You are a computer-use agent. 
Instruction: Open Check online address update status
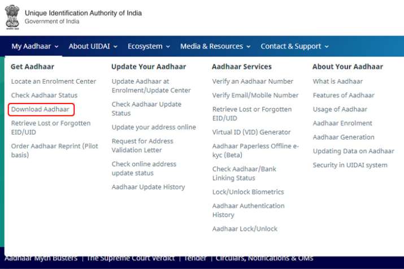[144, 168]
